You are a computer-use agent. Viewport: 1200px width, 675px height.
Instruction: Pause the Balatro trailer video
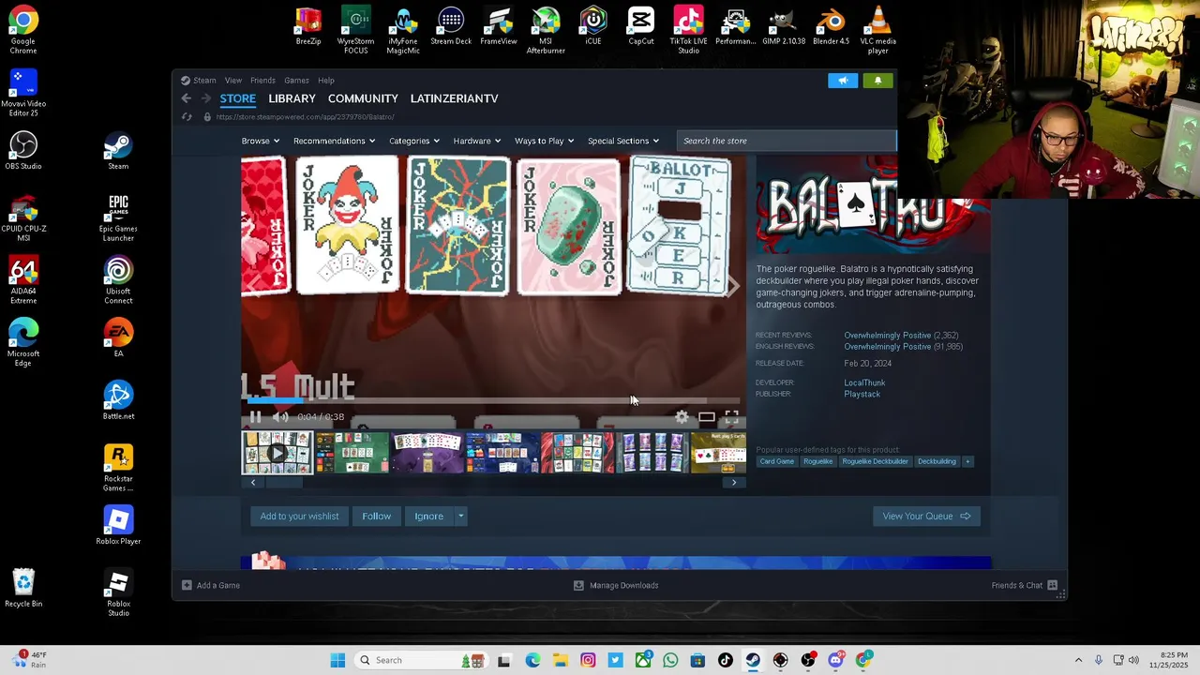click(255, 416)
